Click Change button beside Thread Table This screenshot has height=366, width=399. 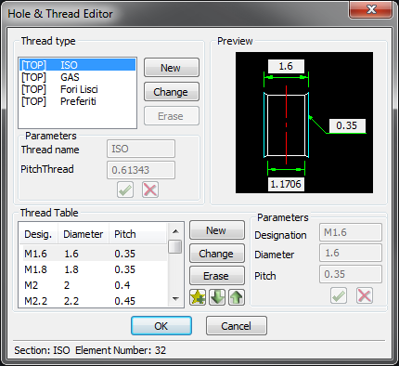(217, 254)
